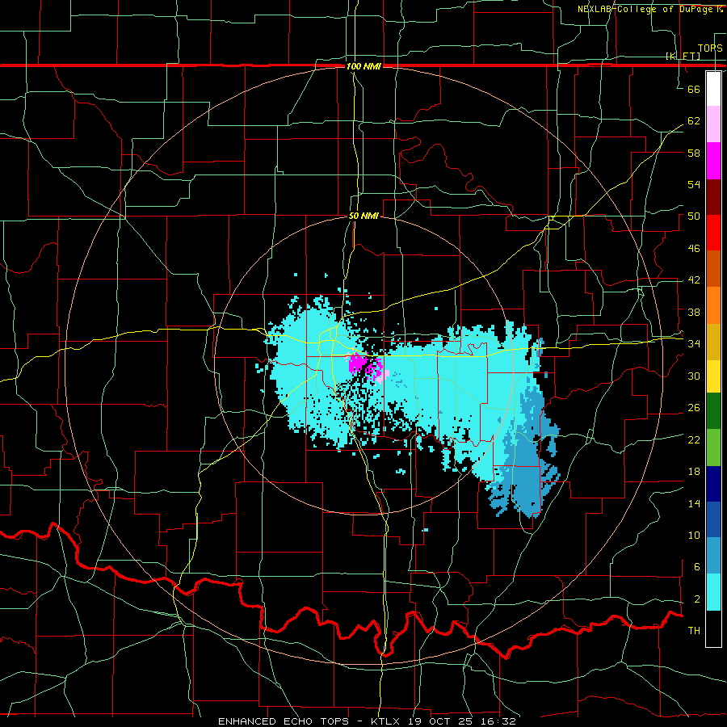Click the light orange legend swatch

point(713,305)
